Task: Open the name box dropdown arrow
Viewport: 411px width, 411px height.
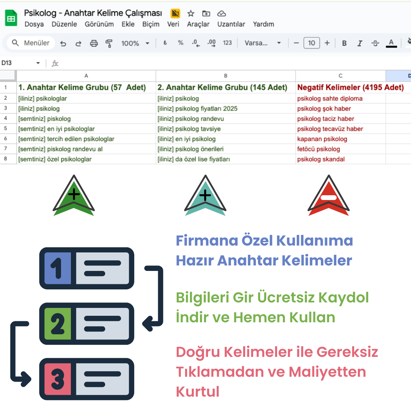Action: point(38,63)
